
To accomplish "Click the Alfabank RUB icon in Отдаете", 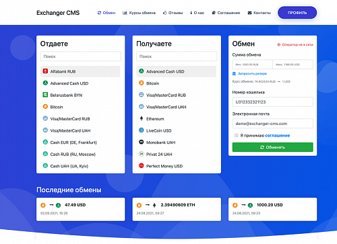I will (x=45, y=71).
